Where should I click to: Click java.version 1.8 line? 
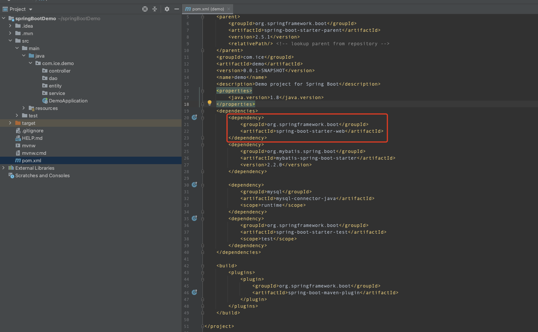276,98
